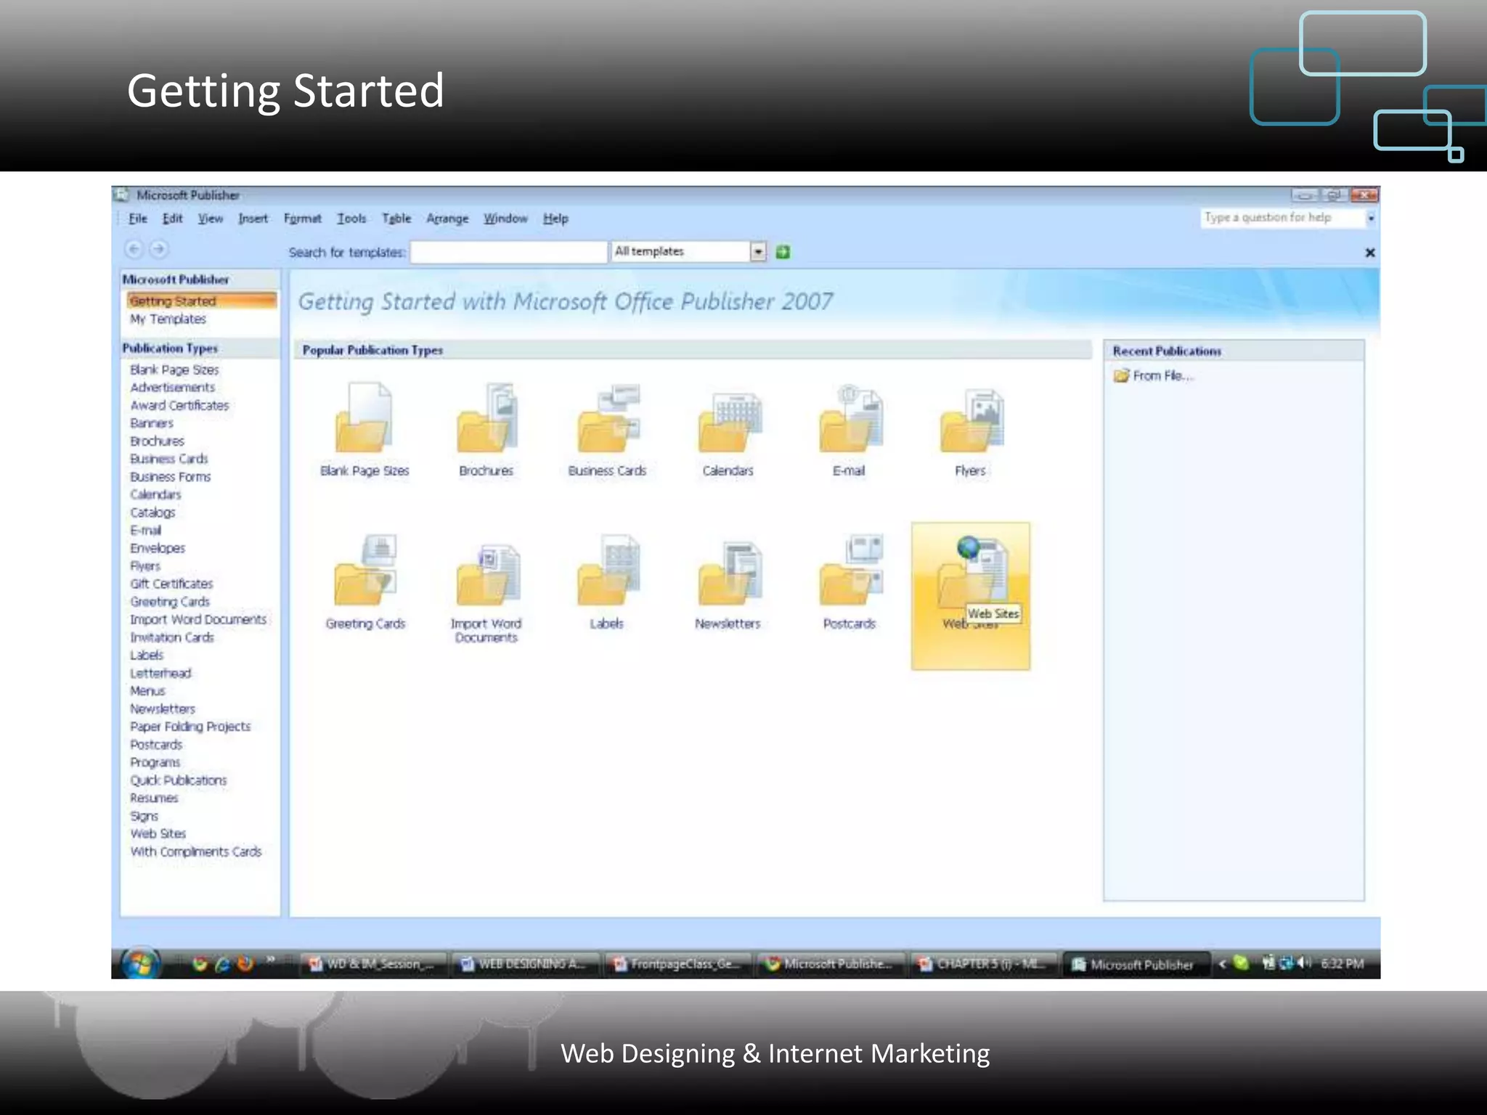Select Advertisements in publication types list

(x=173, y=388)
